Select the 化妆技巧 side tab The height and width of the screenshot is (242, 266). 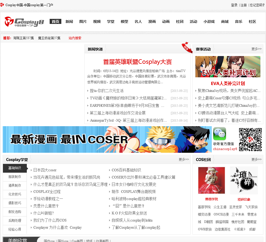click(x=15, y=194)
